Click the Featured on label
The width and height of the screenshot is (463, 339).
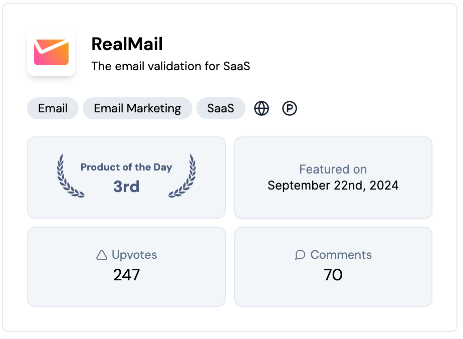333,169
